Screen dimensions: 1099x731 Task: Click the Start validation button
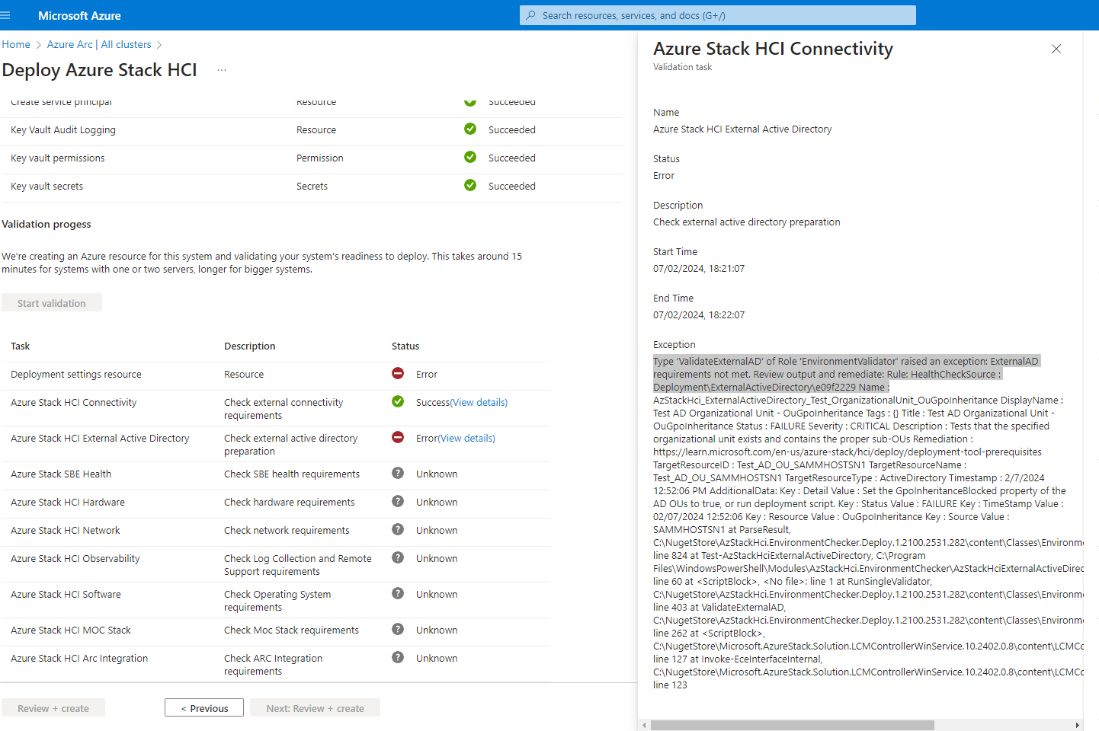point(52,303)
